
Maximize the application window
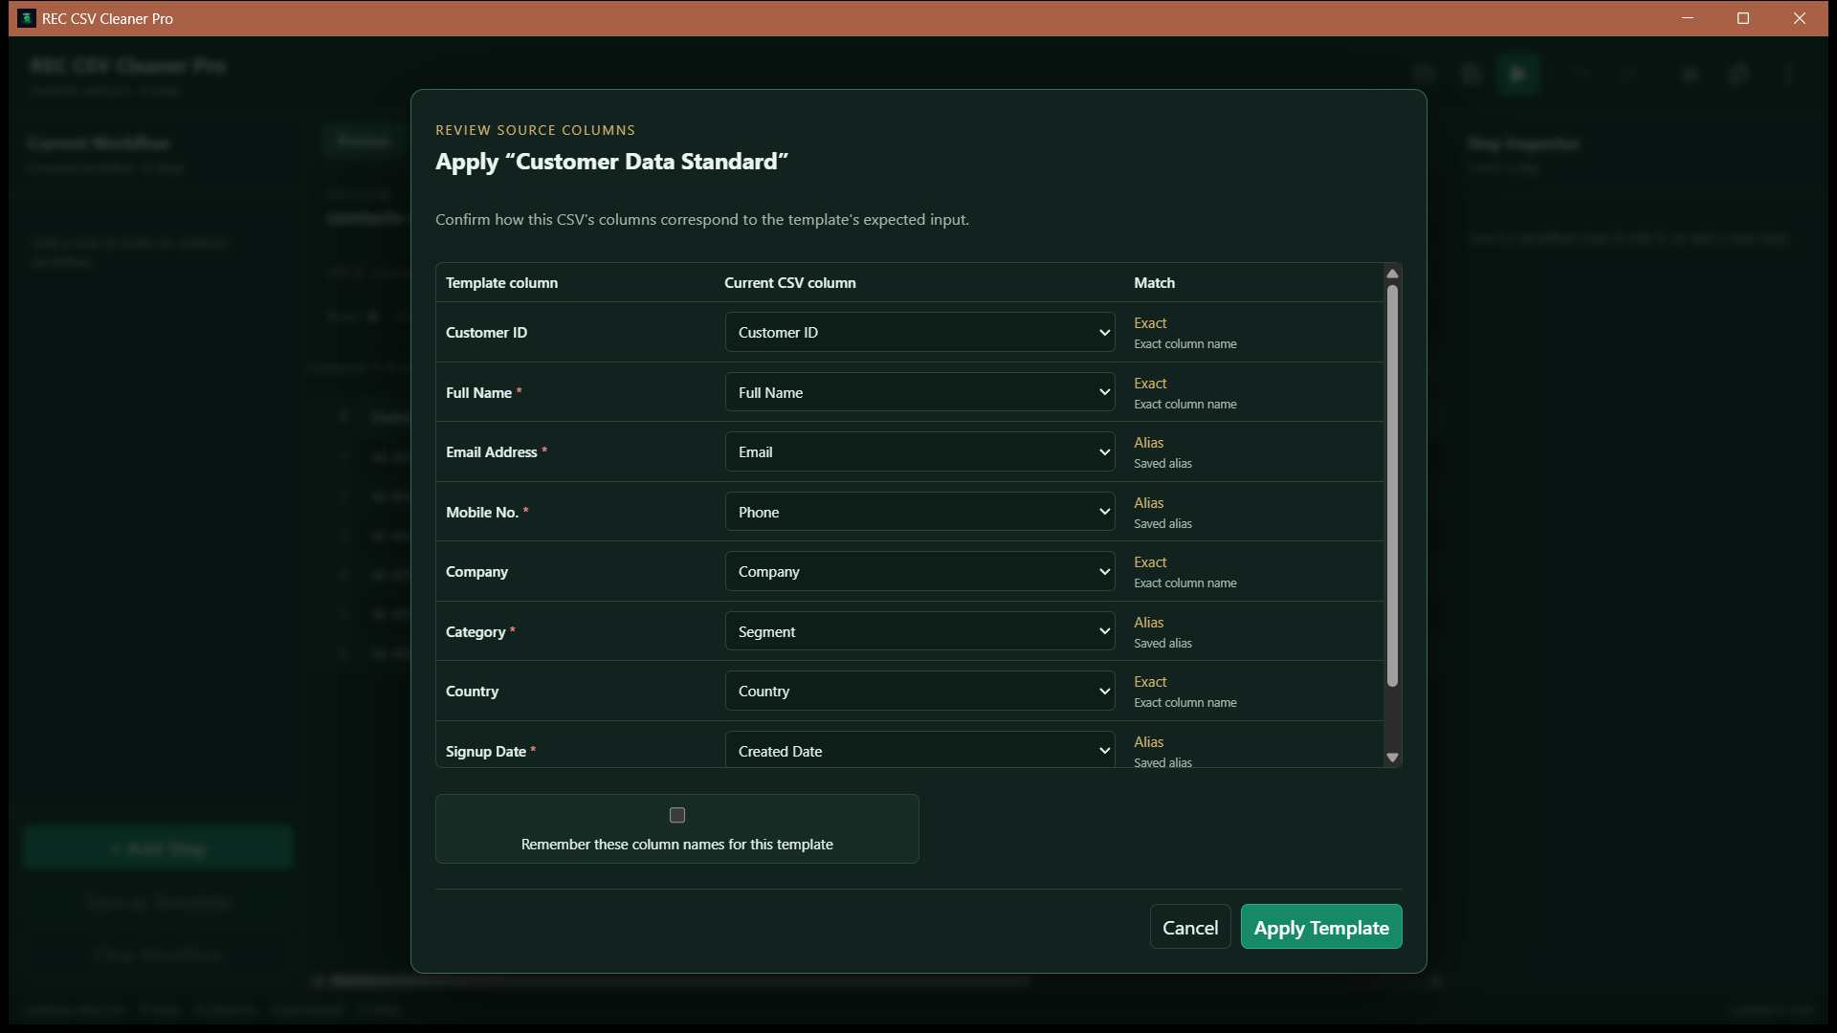click(1743, 18)
